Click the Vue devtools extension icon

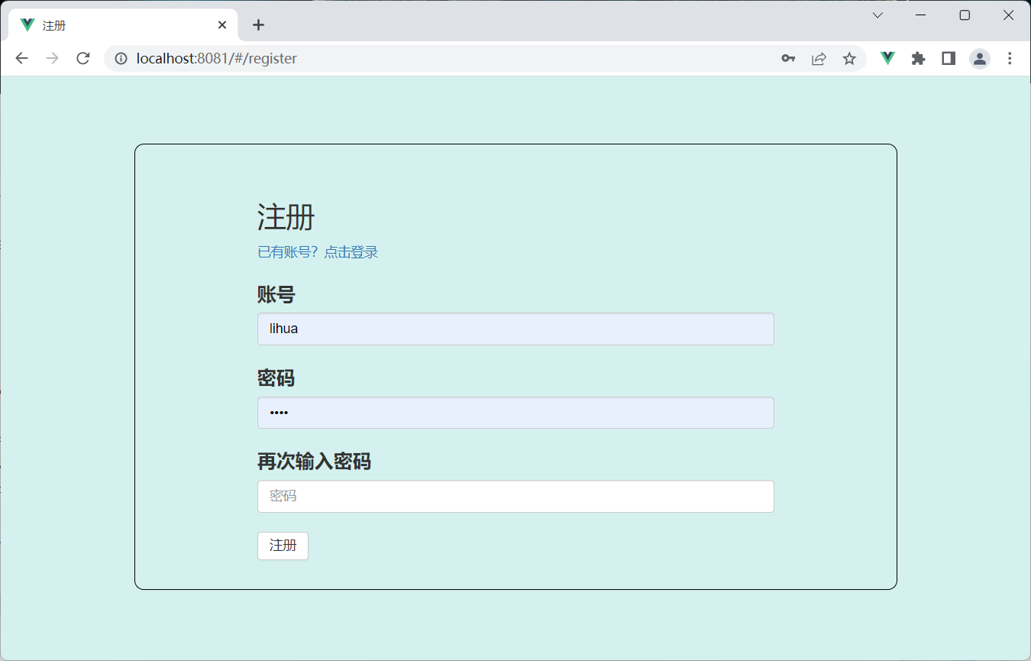(x=887, y=58)
